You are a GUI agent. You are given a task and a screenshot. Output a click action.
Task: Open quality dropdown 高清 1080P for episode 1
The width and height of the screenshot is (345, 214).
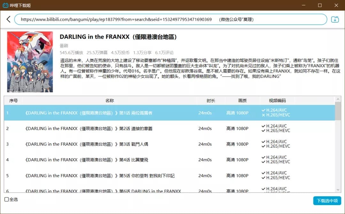tap(237, 113)
